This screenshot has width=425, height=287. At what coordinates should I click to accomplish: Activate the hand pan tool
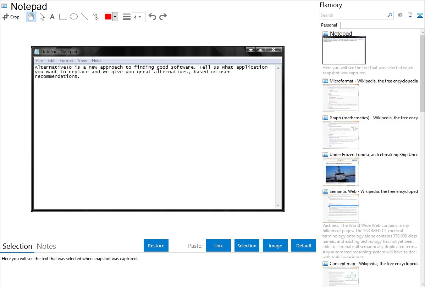(x=31, y=17)
